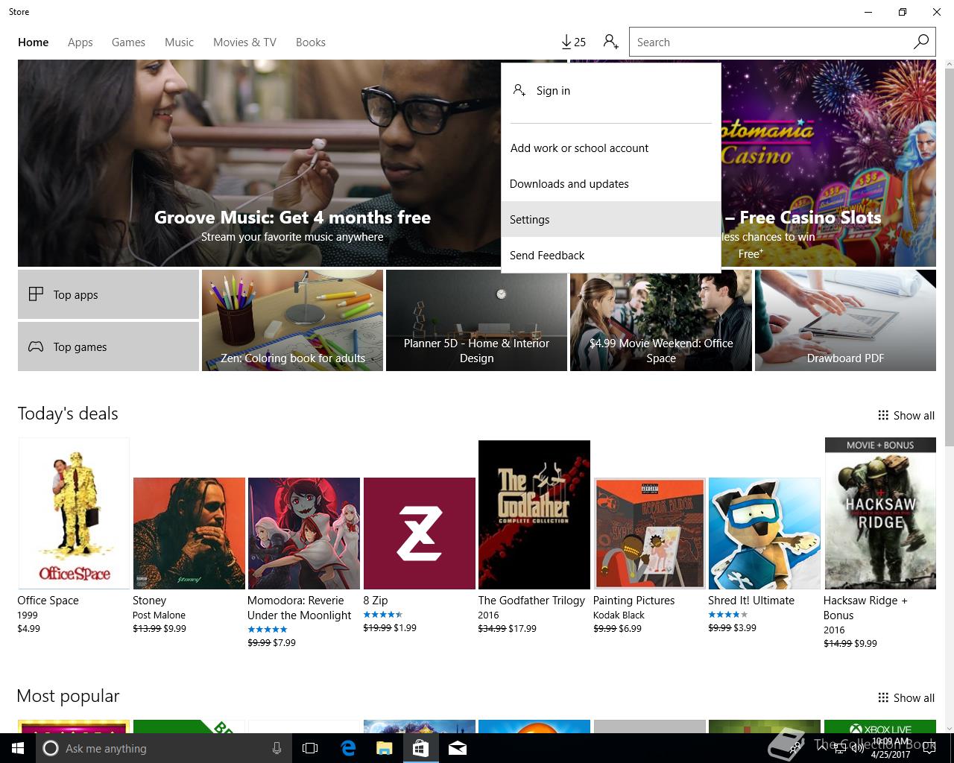Screen dimensions: 954x763
Task: Click the vertical scrollbar thumb
Action: coord(949,256)
